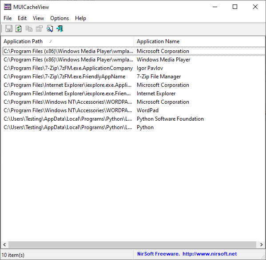Sort by the Application Path column header
The image size is (266, 260).
[67, 41]
